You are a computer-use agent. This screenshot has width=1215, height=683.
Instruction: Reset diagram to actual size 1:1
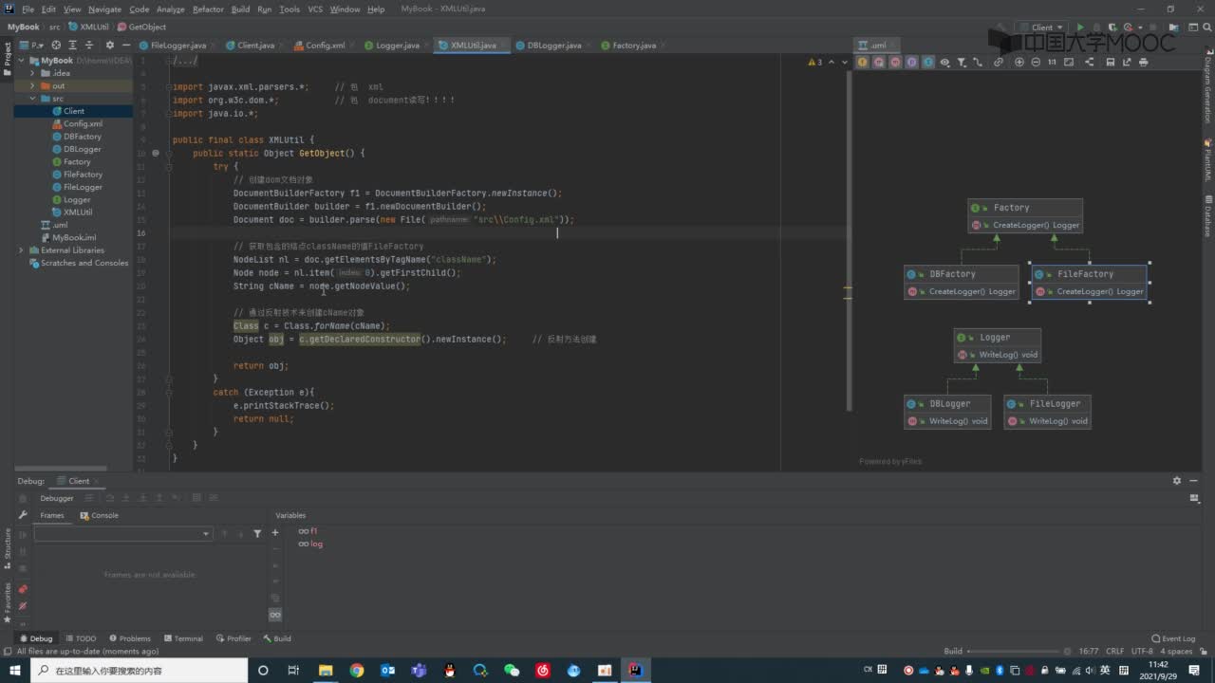pyautogui.click(x=1052, y=62)
